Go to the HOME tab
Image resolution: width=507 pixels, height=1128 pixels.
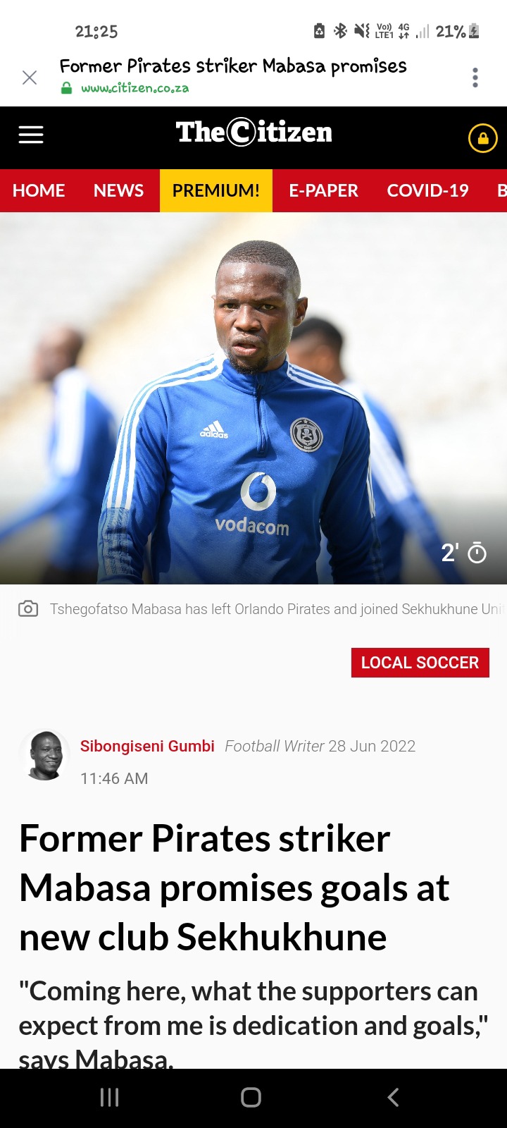pyautogui.click(x=39, y=190)
